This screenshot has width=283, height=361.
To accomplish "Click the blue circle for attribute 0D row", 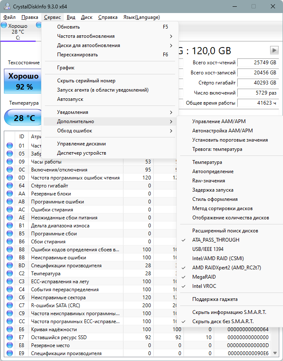I will pos(10,177).
